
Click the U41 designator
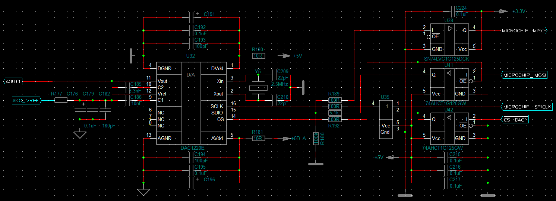click(449, 65)
